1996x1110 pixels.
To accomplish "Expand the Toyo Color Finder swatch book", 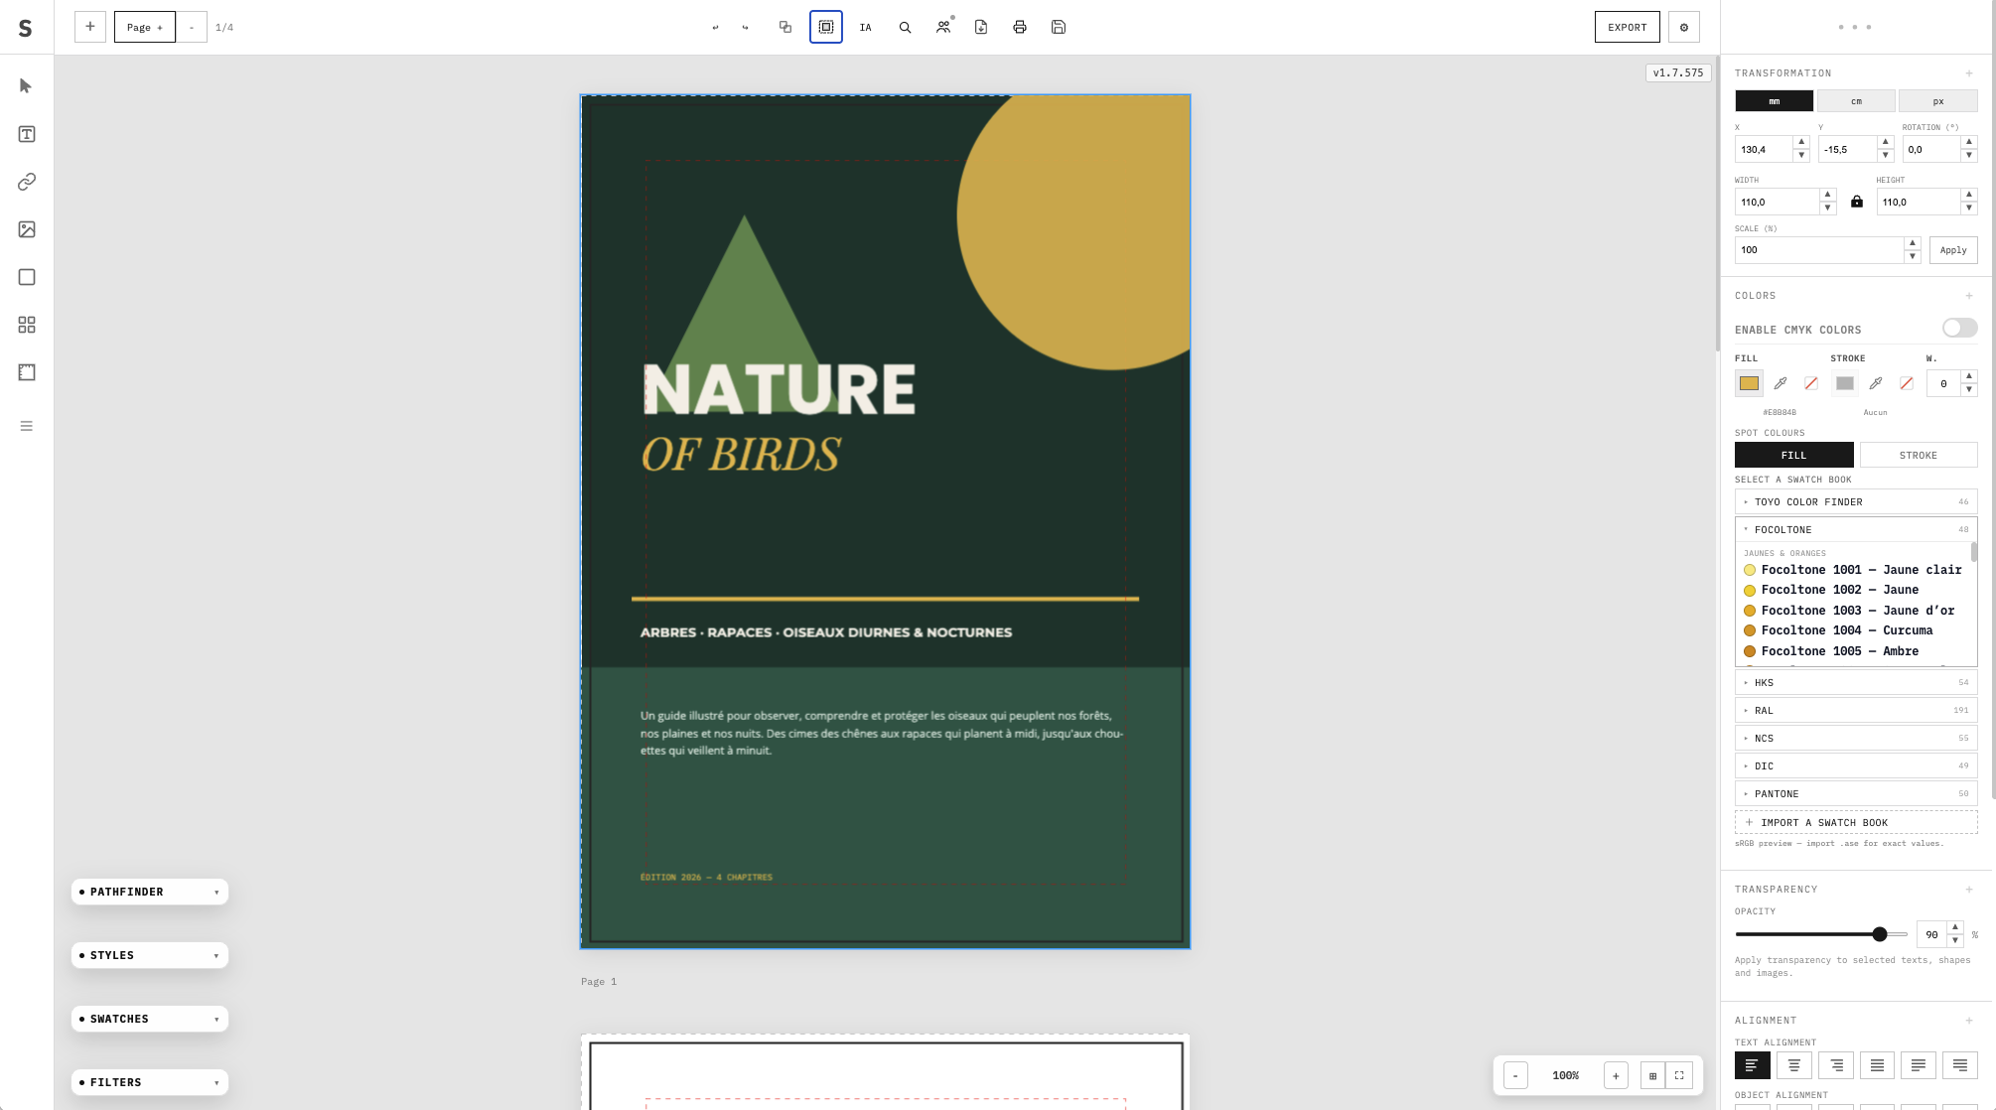I will coord(1856,501).
